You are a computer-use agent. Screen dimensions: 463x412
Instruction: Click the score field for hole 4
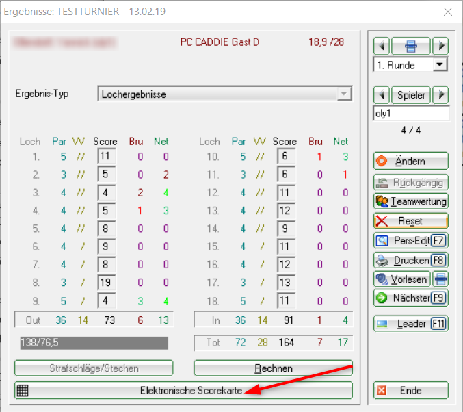point(107,210)
